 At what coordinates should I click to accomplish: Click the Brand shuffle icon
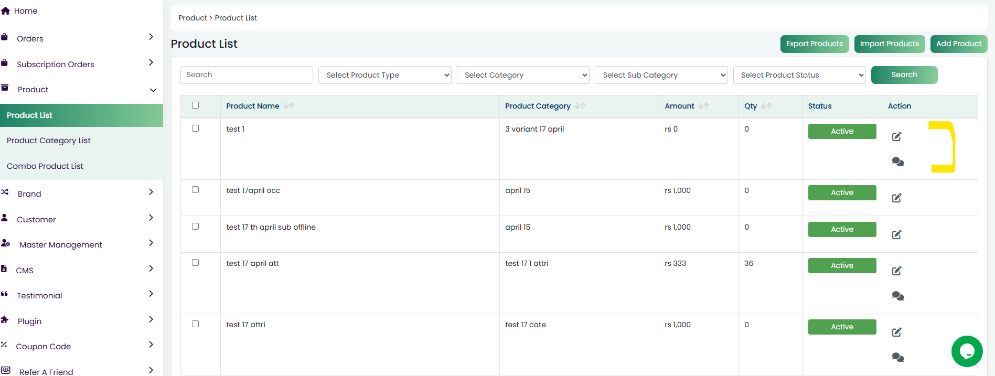pyautogui.click(x=5, y=192)
